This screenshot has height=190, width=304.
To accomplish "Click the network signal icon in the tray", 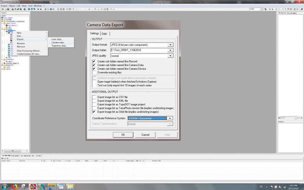I will [284, 187].
